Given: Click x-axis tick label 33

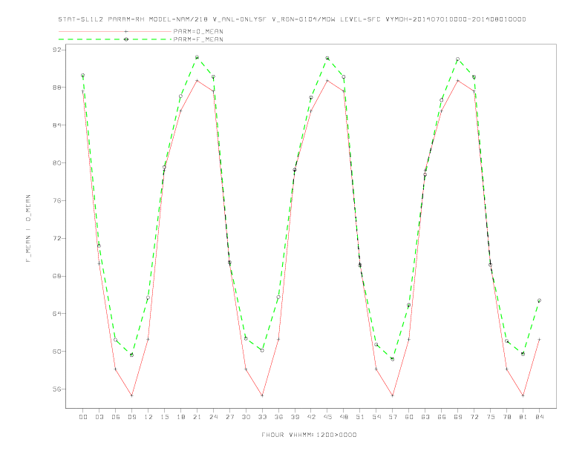Looking at the screenshot, I should point(262,417).
